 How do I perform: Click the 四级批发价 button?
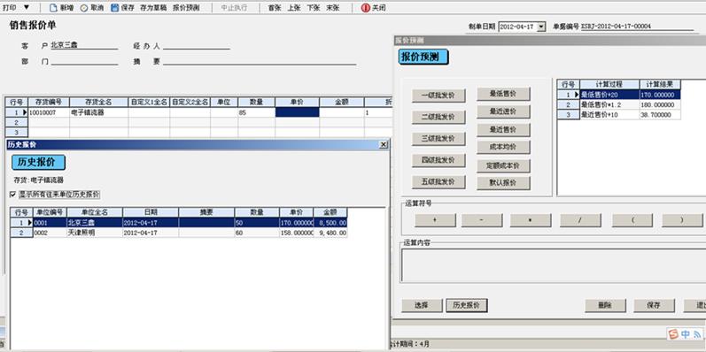[438, 160]
